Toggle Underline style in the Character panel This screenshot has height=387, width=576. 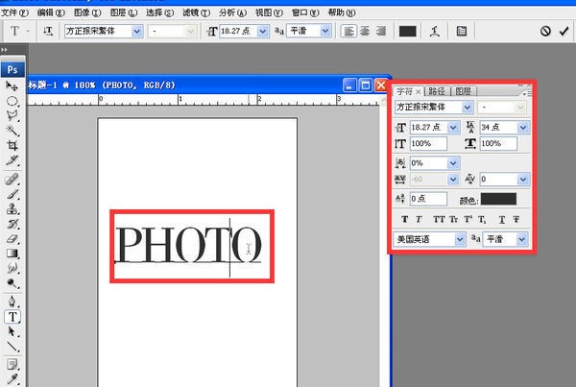[x=500, y=219]
